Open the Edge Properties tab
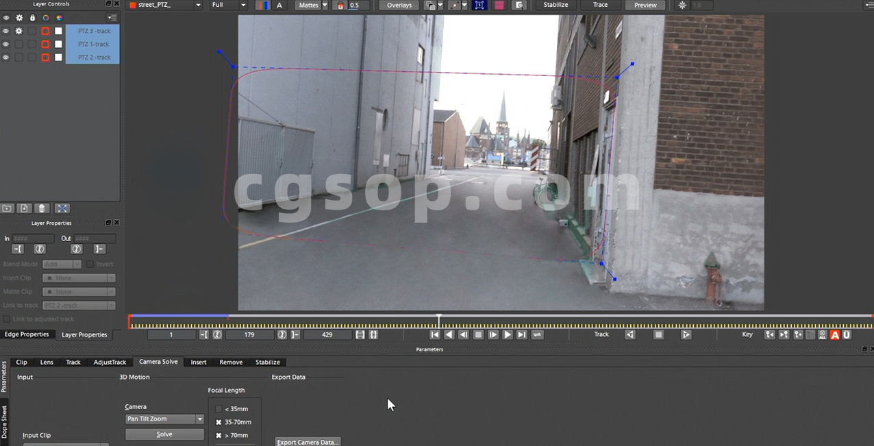 (x=27, y=334)
